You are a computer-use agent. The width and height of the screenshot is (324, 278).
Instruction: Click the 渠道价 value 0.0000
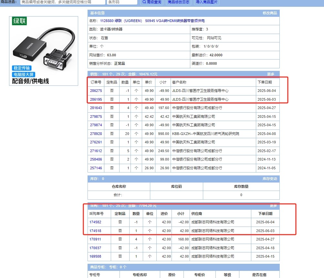pos(211,63)
